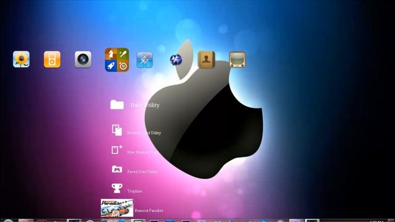The width and height of the screenshot is (395, 222).
Task: Click the "Data Utility" label
Action: [x=145, y=105]
